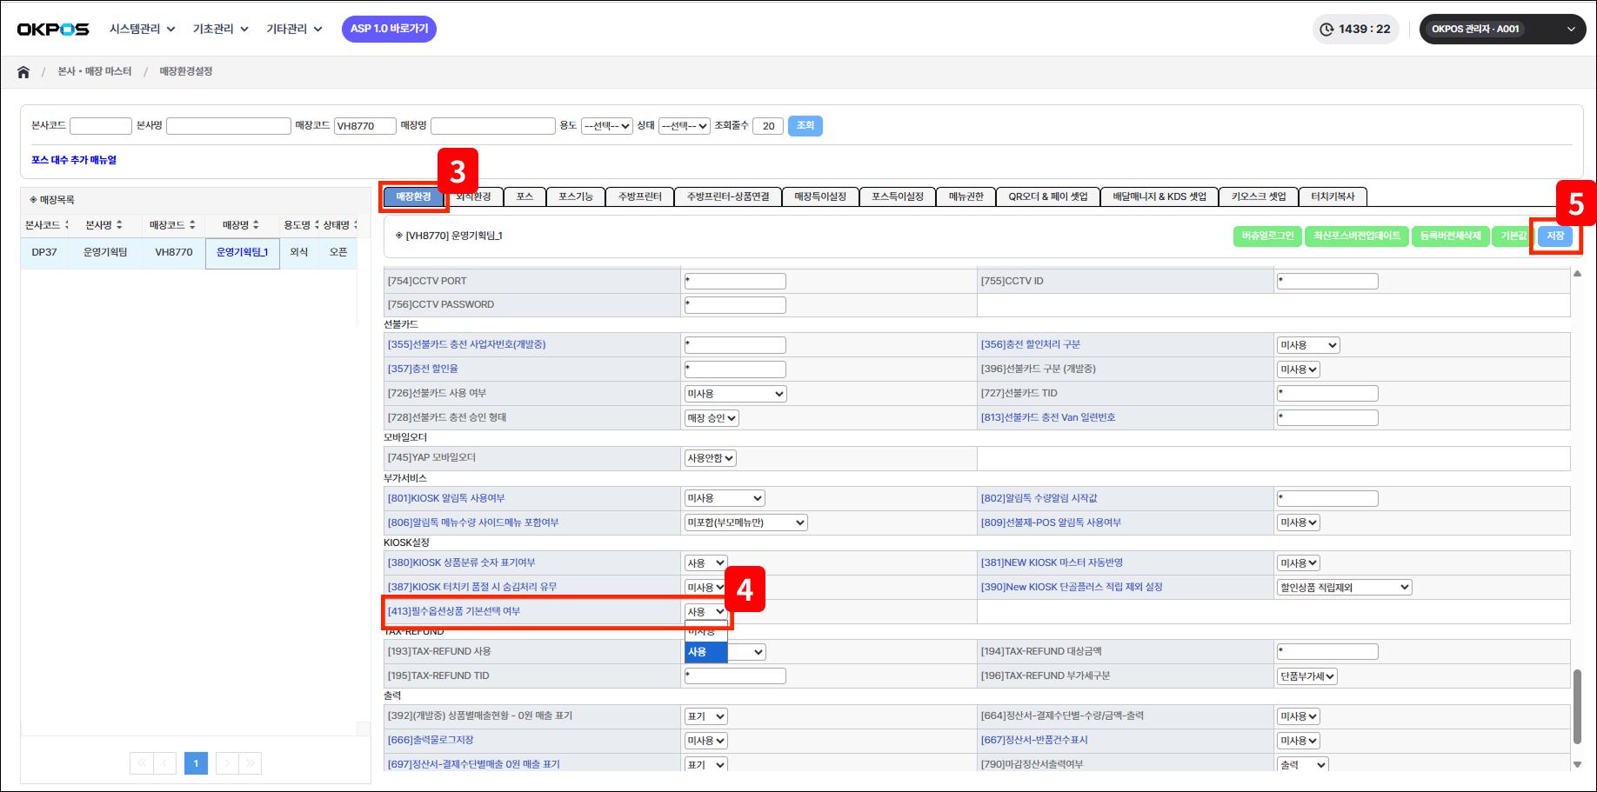Switch to the 주방프린터 tab
Viewport: 1597px width, 792px height.
tap(639, 196)
